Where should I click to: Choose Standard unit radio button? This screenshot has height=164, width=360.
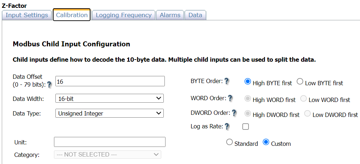pos(230,142)
